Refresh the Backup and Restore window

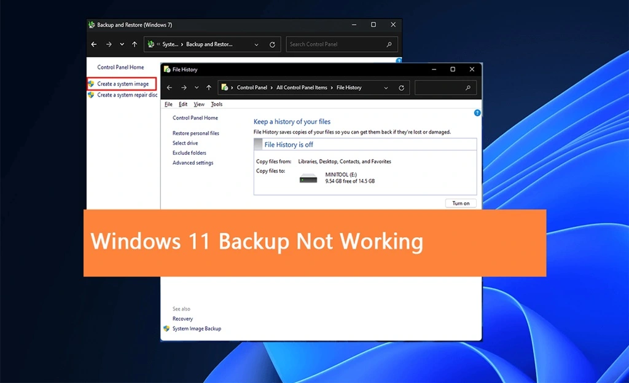click(272, 44)
